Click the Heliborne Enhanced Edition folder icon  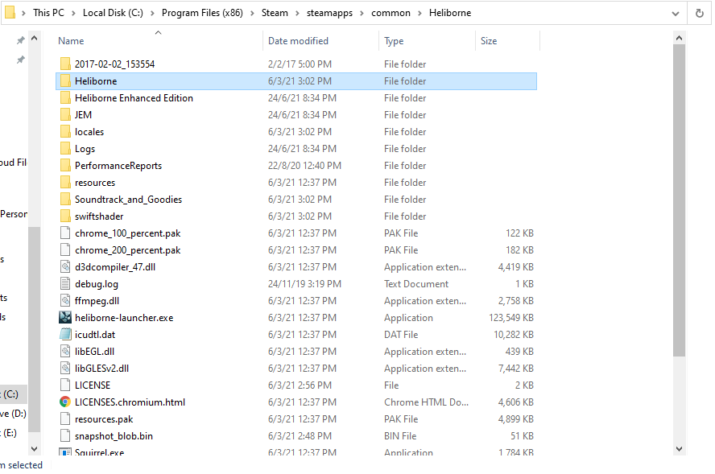(x=65, y=98)
